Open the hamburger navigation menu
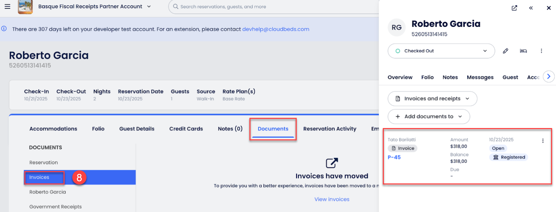Screen dimensions: 556x212 7,6
